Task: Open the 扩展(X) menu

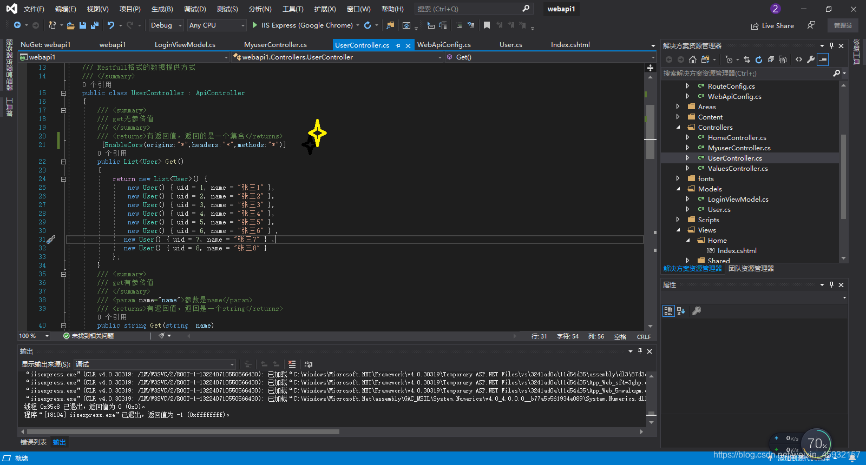Action: tap(325, 9)
